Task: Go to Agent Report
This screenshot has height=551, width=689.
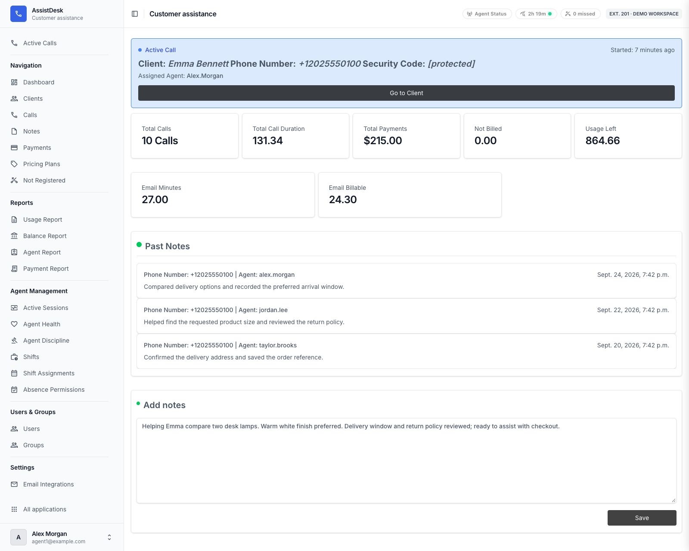Action: [59, 252]
